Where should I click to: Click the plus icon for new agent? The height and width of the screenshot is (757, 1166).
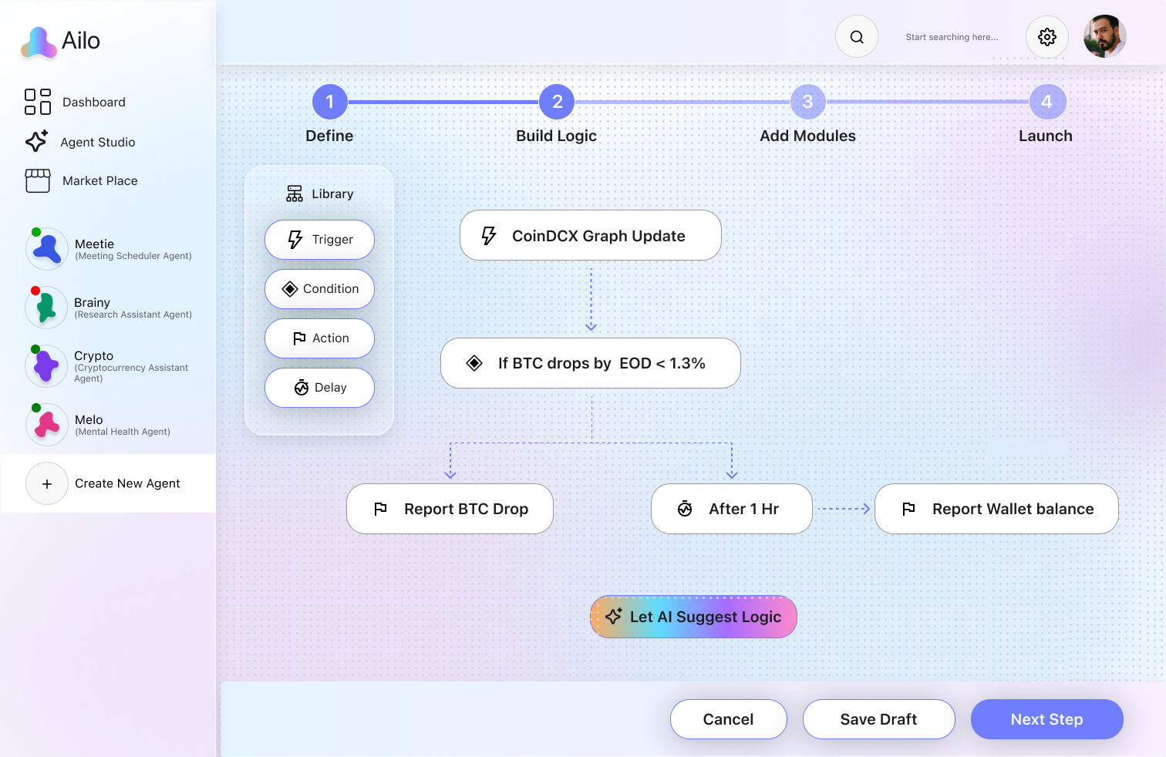click(47, 483)
